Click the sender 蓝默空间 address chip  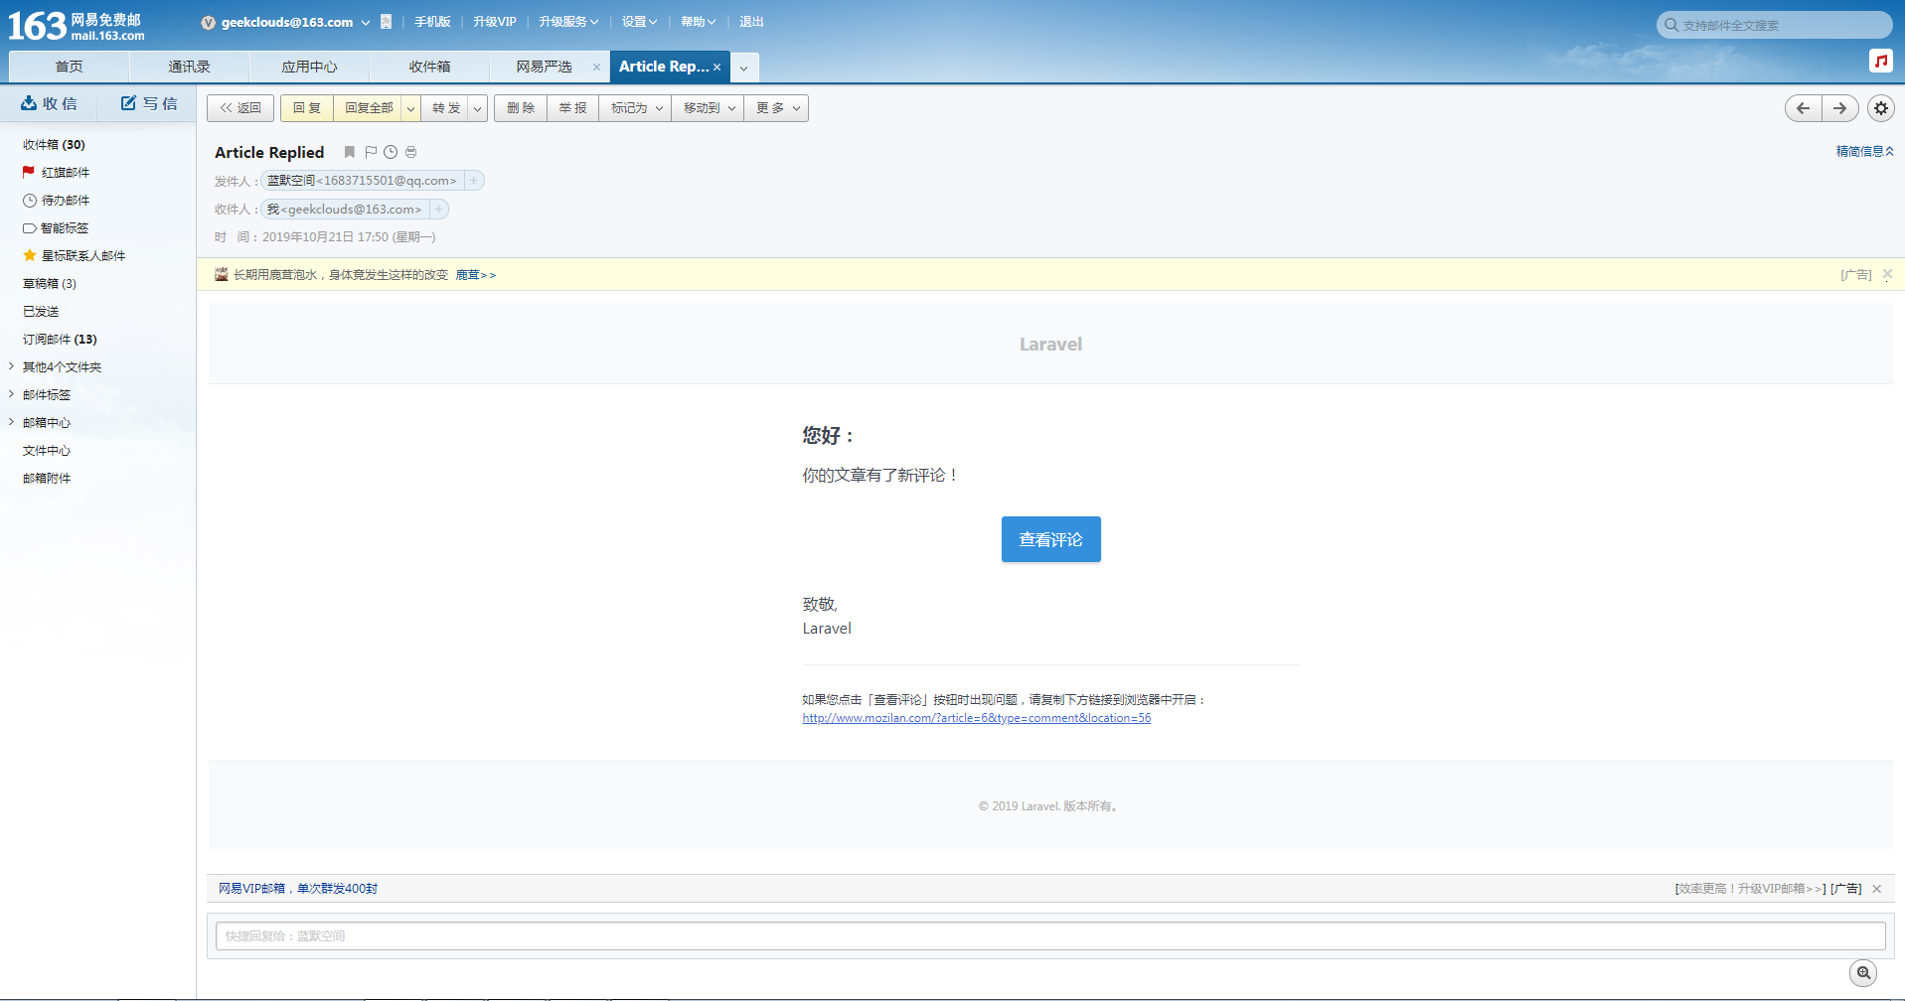362,181
